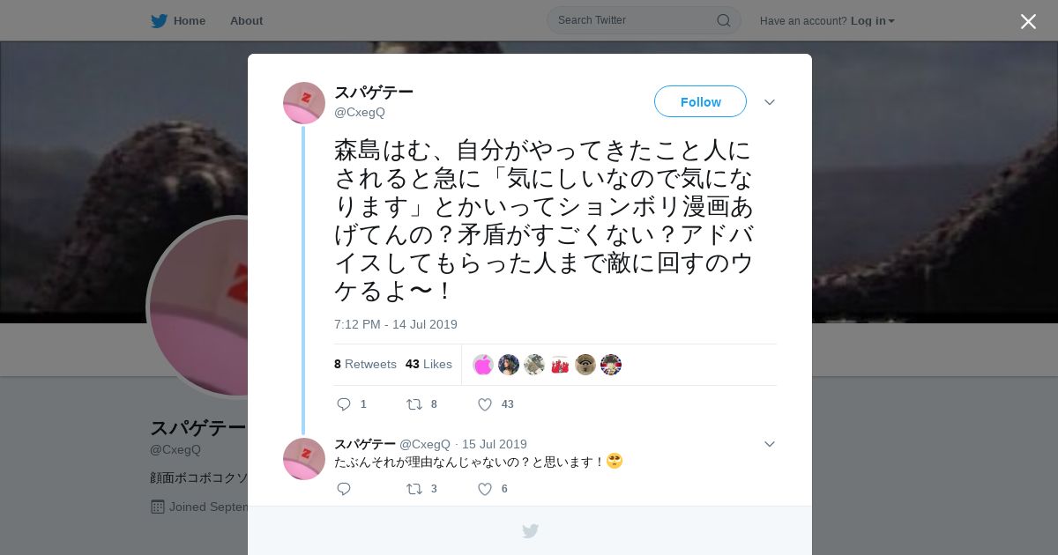1058x555 pixels.
Task: Click the Twitter bird icon in modal footer
Action: pos(530,530)
